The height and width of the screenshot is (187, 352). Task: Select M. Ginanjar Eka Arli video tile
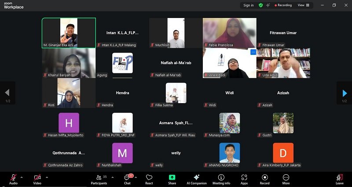(69, 32)
